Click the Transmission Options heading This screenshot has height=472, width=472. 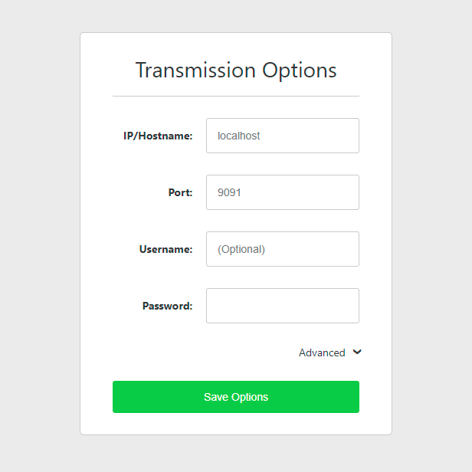coord(236,70)
